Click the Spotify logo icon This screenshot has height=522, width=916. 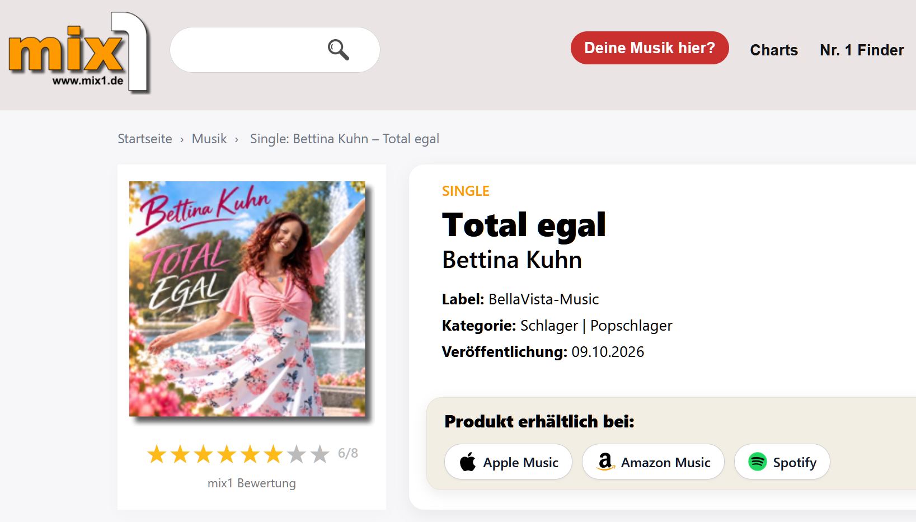pyautogui.click(x=758, y=462)
